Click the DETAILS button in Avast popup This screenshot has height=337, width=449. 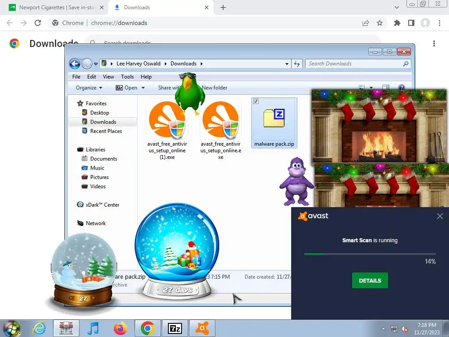click(x=370, y=280)
